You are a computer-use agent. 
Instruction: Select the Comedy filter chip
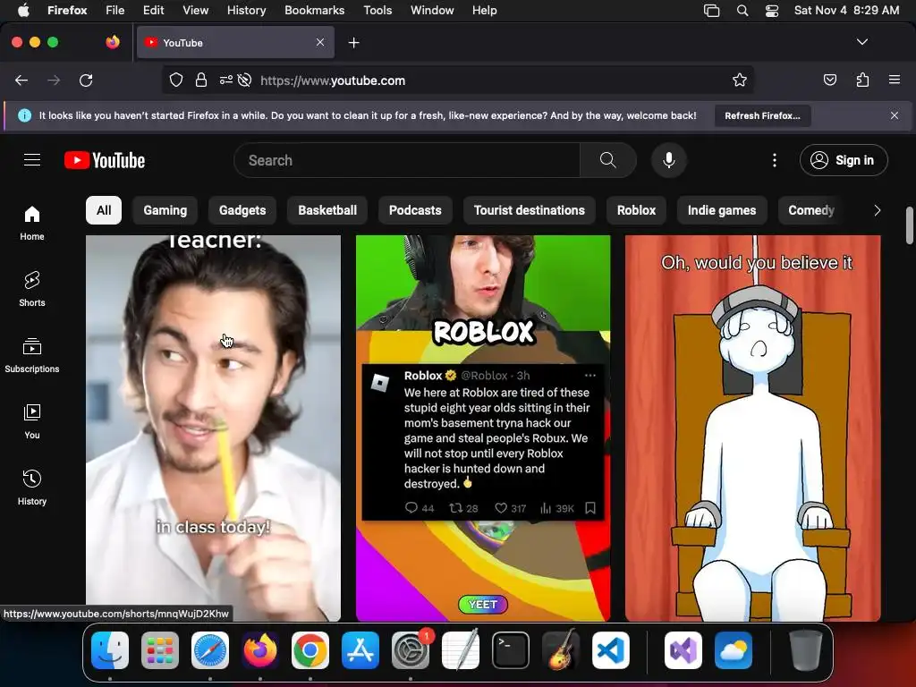click(x=811, y=210)
